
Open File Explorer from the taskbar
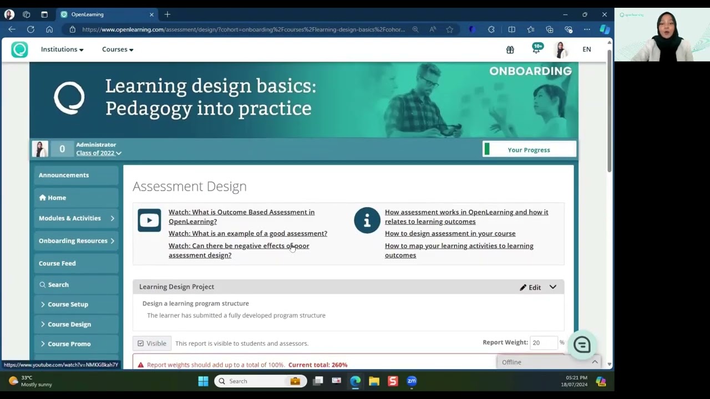[x=374, y=381]
